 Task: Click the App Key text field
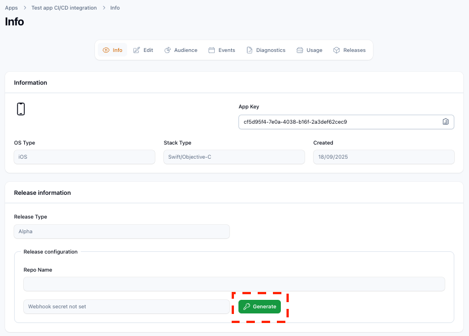pos(339,121)
